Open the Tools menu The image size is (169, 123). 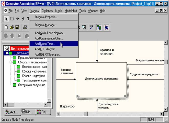[x=82, y=11]
